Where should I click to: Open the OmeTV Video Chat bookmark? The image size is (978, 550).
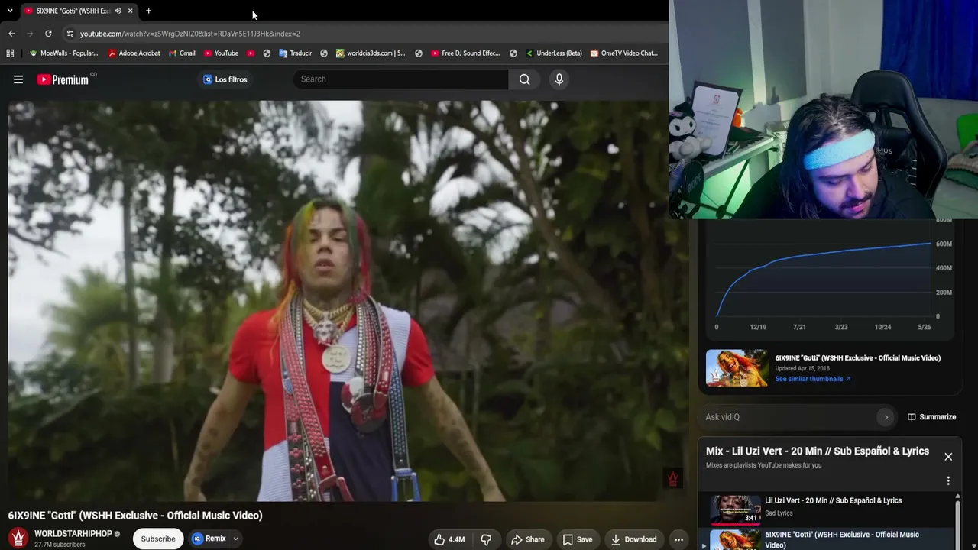(x=623, y=53)
